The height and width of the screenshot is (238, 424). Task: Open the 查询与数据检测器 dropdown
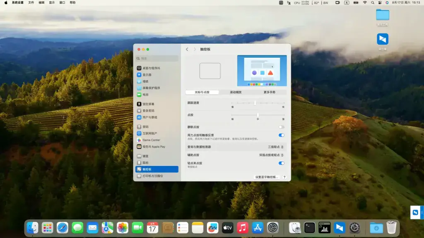(275, 147)
